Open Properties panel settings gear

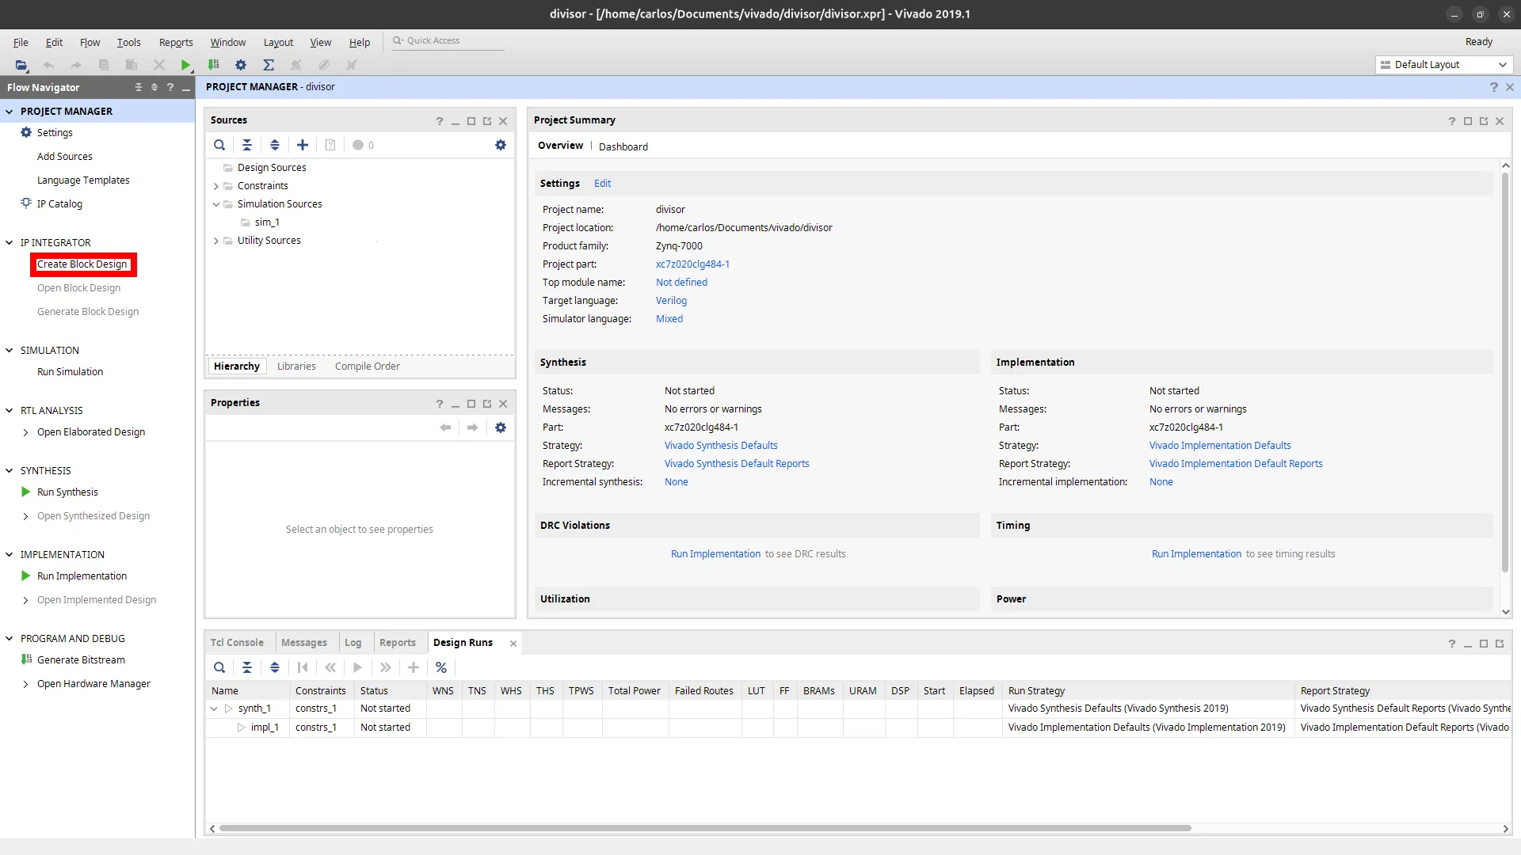click(x=501, y=427)
